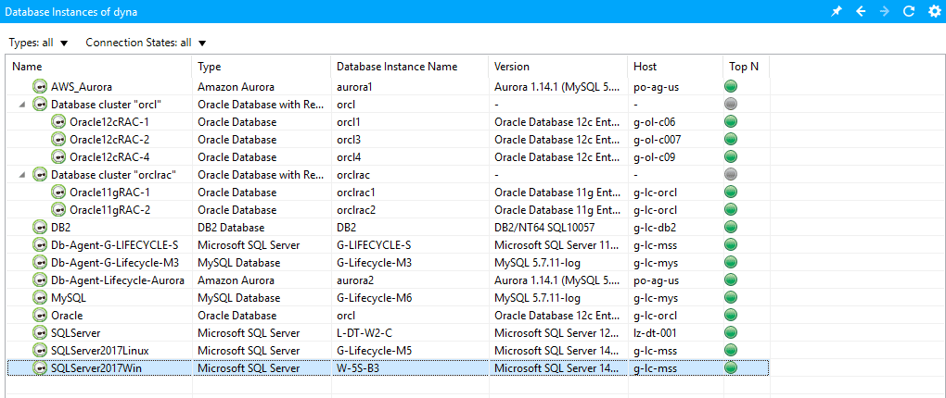The width and height of the screenshot is (946, 398).
Task: Click host cell "g-lc-db2"
Action: point(654,227)
